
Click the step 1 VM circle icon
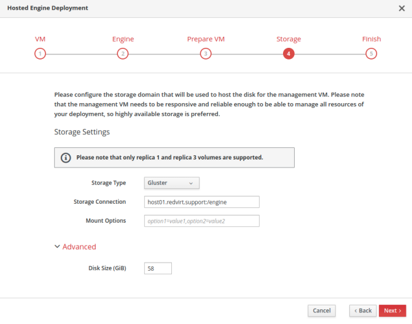(x=40, y=54)
